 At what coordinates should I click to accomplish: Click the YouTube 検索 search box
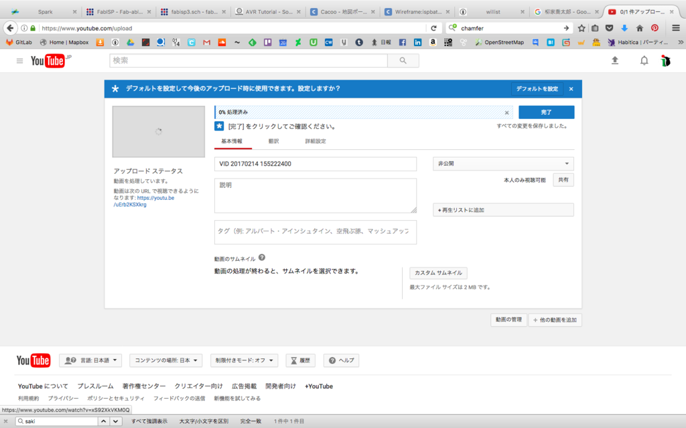[249, 61]
